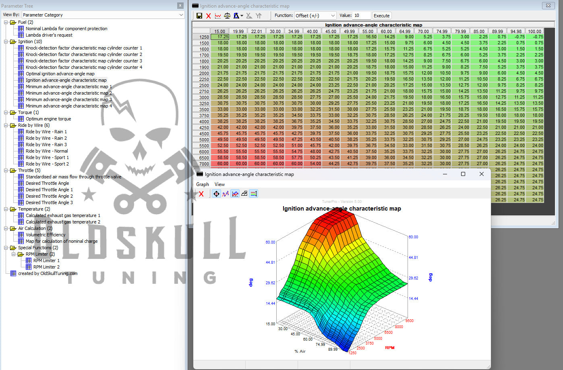
Task: Toggle the line chart mode in graph toolbar
Action: click(235, 194)
